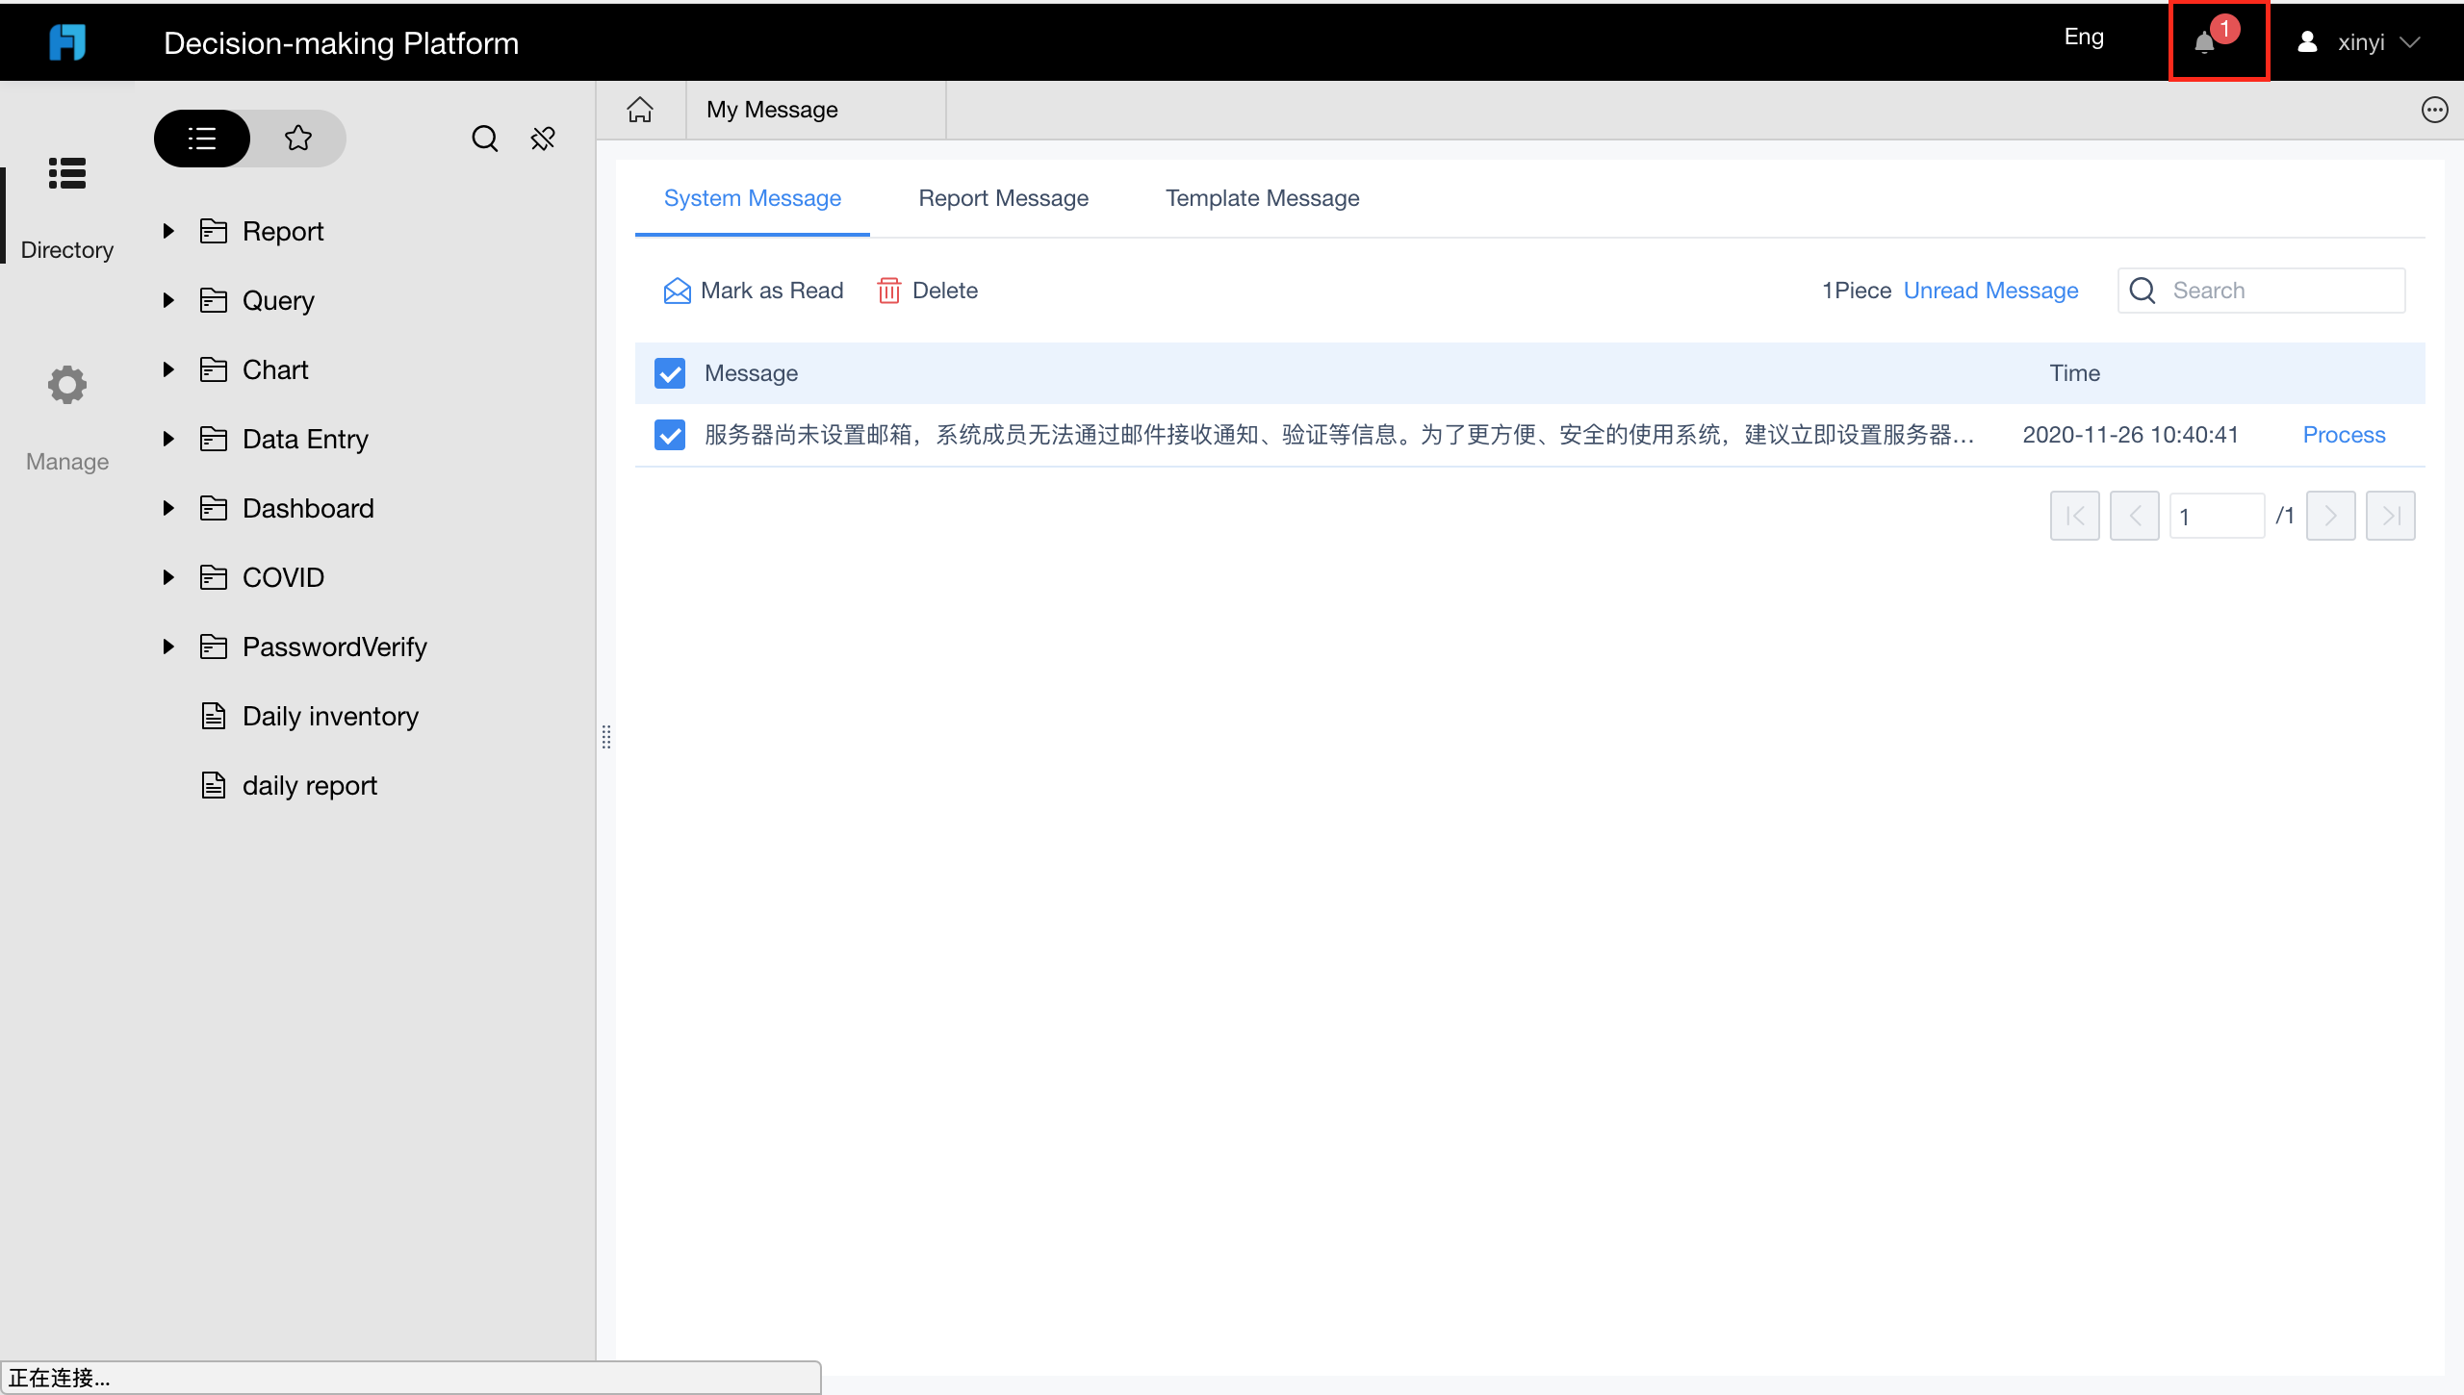The width and height of the screenshot is (2464, 1395).
Task: Expand the Dashboard folder
Action: coord(168,508)
